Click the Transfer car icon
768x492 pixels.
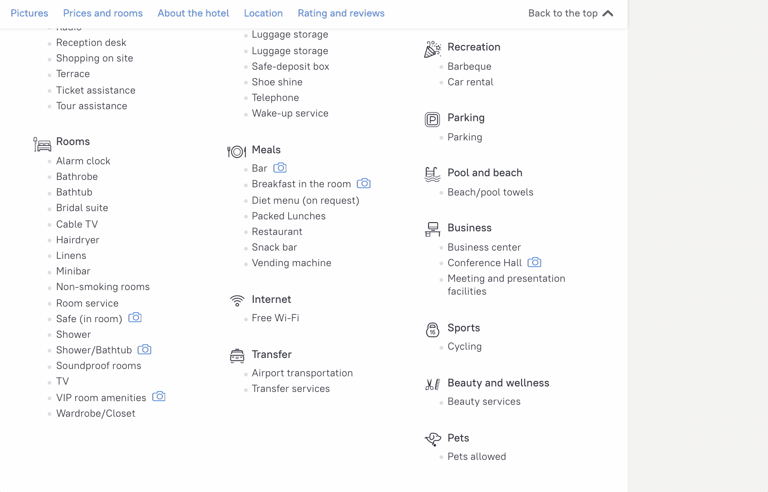tap(237, 356)
